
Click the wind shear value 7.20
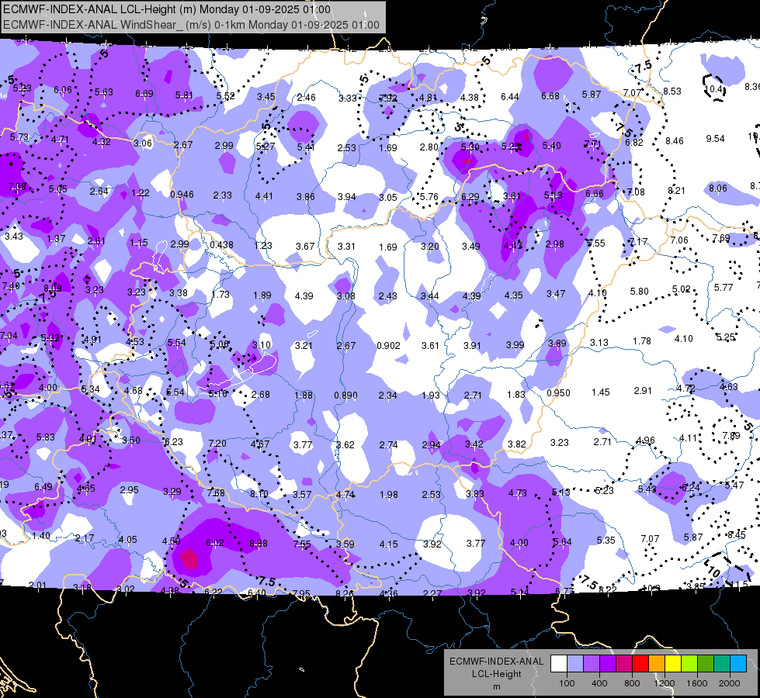(x=217, y=443)
